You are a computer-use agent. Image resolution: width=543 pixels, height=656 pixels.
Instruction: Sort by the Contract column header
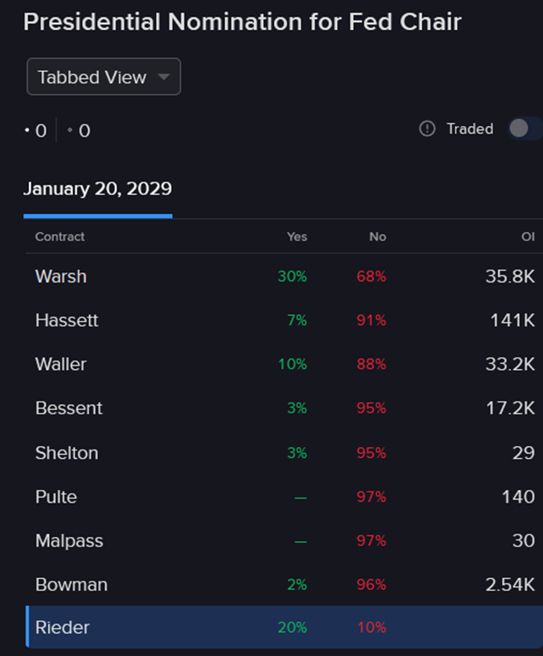(60, 237)
